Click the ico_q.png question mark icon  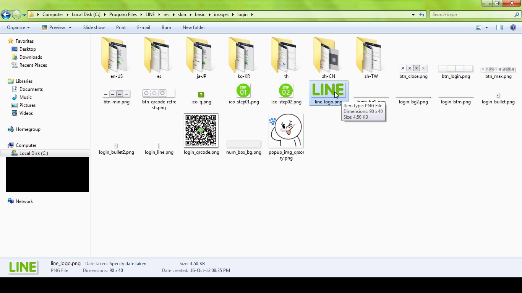(201, 94)
